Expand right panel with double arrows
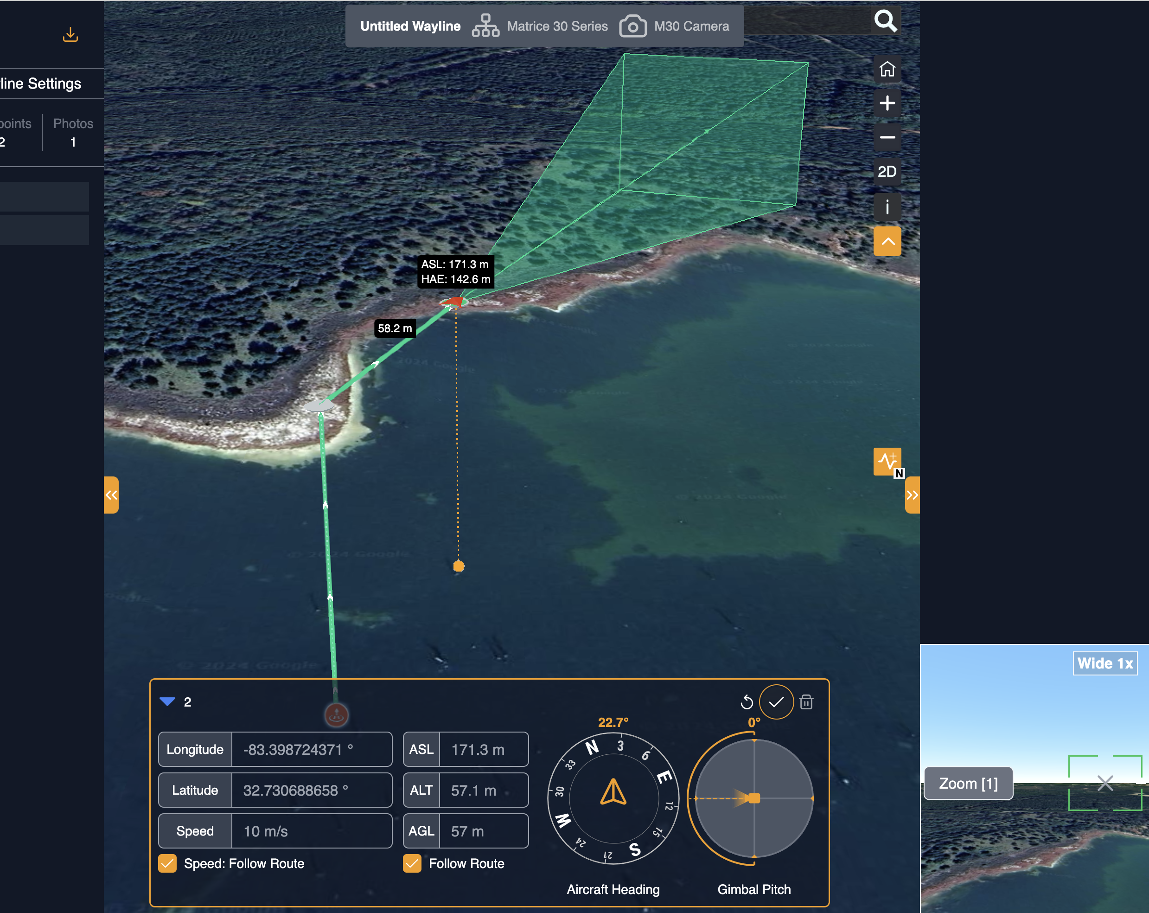This screenshot has height=913, width=1149. (x=912, y=495)
